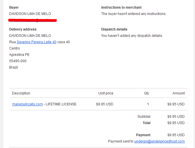195x148 pixels.
Task: Click the redacted buyer email link
Action: click(32, 20)
